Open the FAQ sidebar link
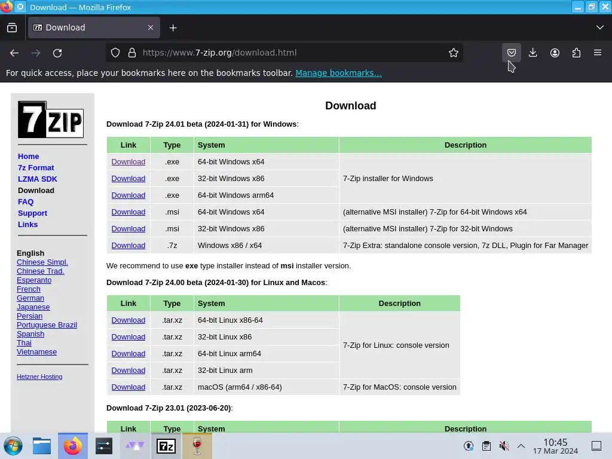612x459 pixels. coord(26,202)
